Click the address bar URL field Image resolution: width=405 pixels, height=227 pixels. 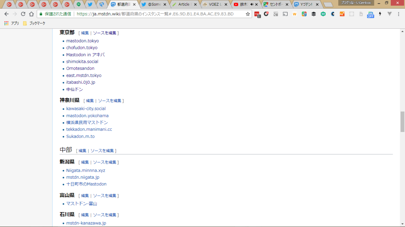158,14
